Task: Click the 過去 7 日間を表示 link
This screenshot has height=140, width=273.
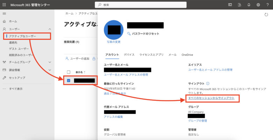Action: pyautogui.click(x=115, y=93)
